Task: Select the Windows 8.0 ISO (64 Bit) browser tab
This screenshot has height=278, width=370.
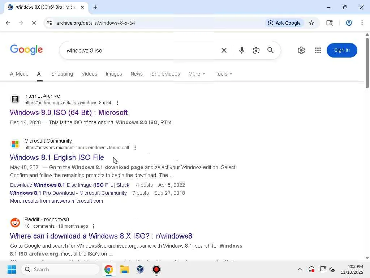Action: click(x=46, y=7)
